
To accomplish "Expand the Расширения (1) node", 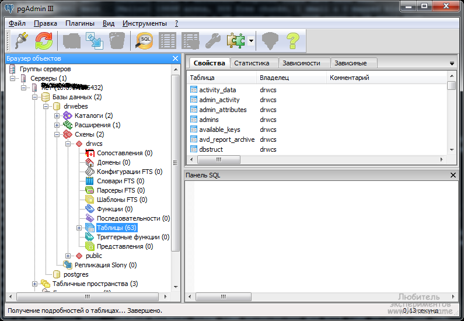I will click(x=57, y=125).
